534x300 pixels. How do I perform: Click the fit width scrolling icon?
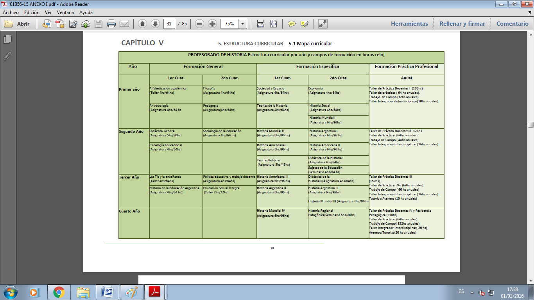(x=260, y=24)
